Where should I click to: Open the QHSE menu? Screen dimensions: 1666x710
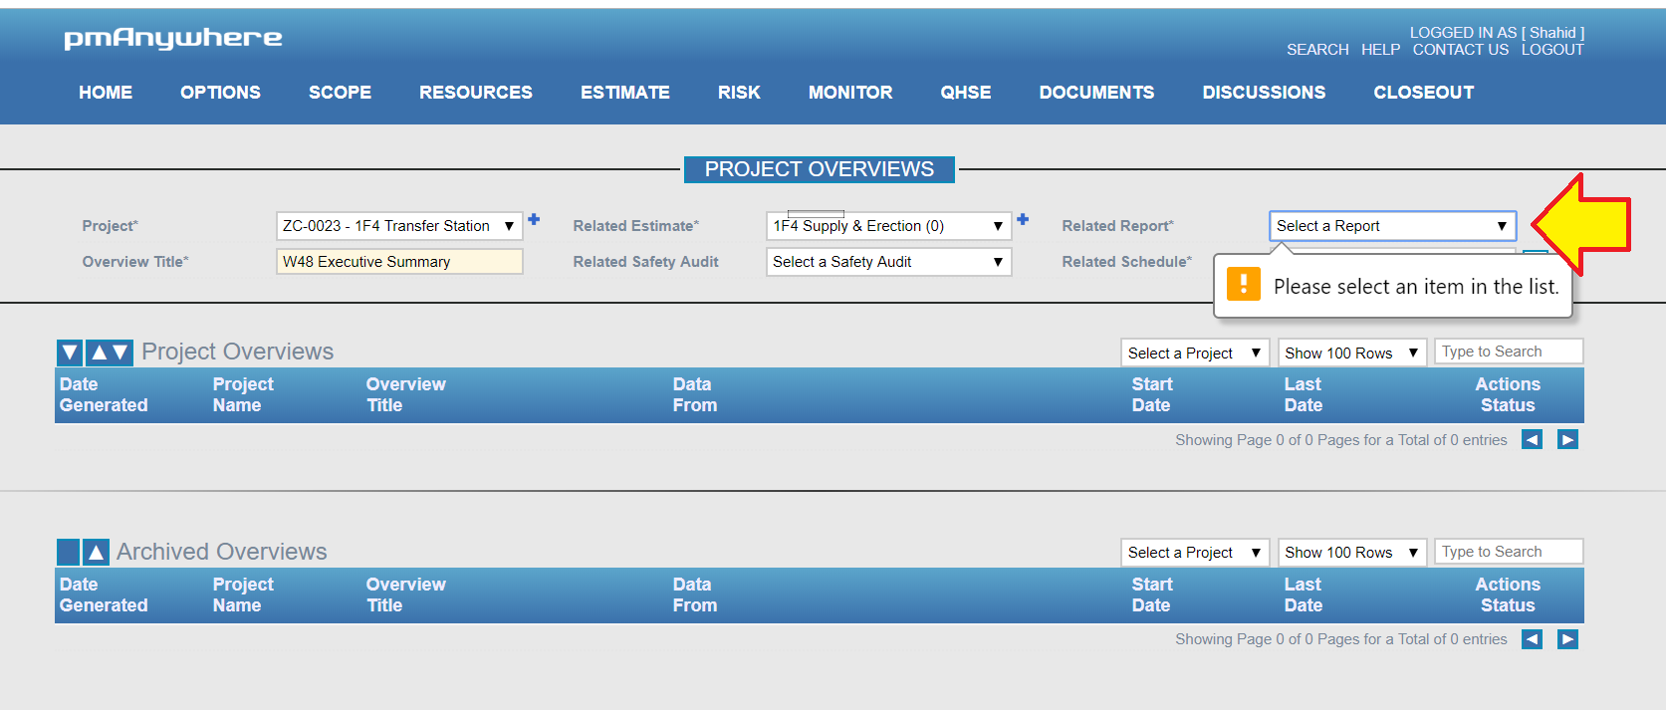pyautogui.click(x=965, y=93)
